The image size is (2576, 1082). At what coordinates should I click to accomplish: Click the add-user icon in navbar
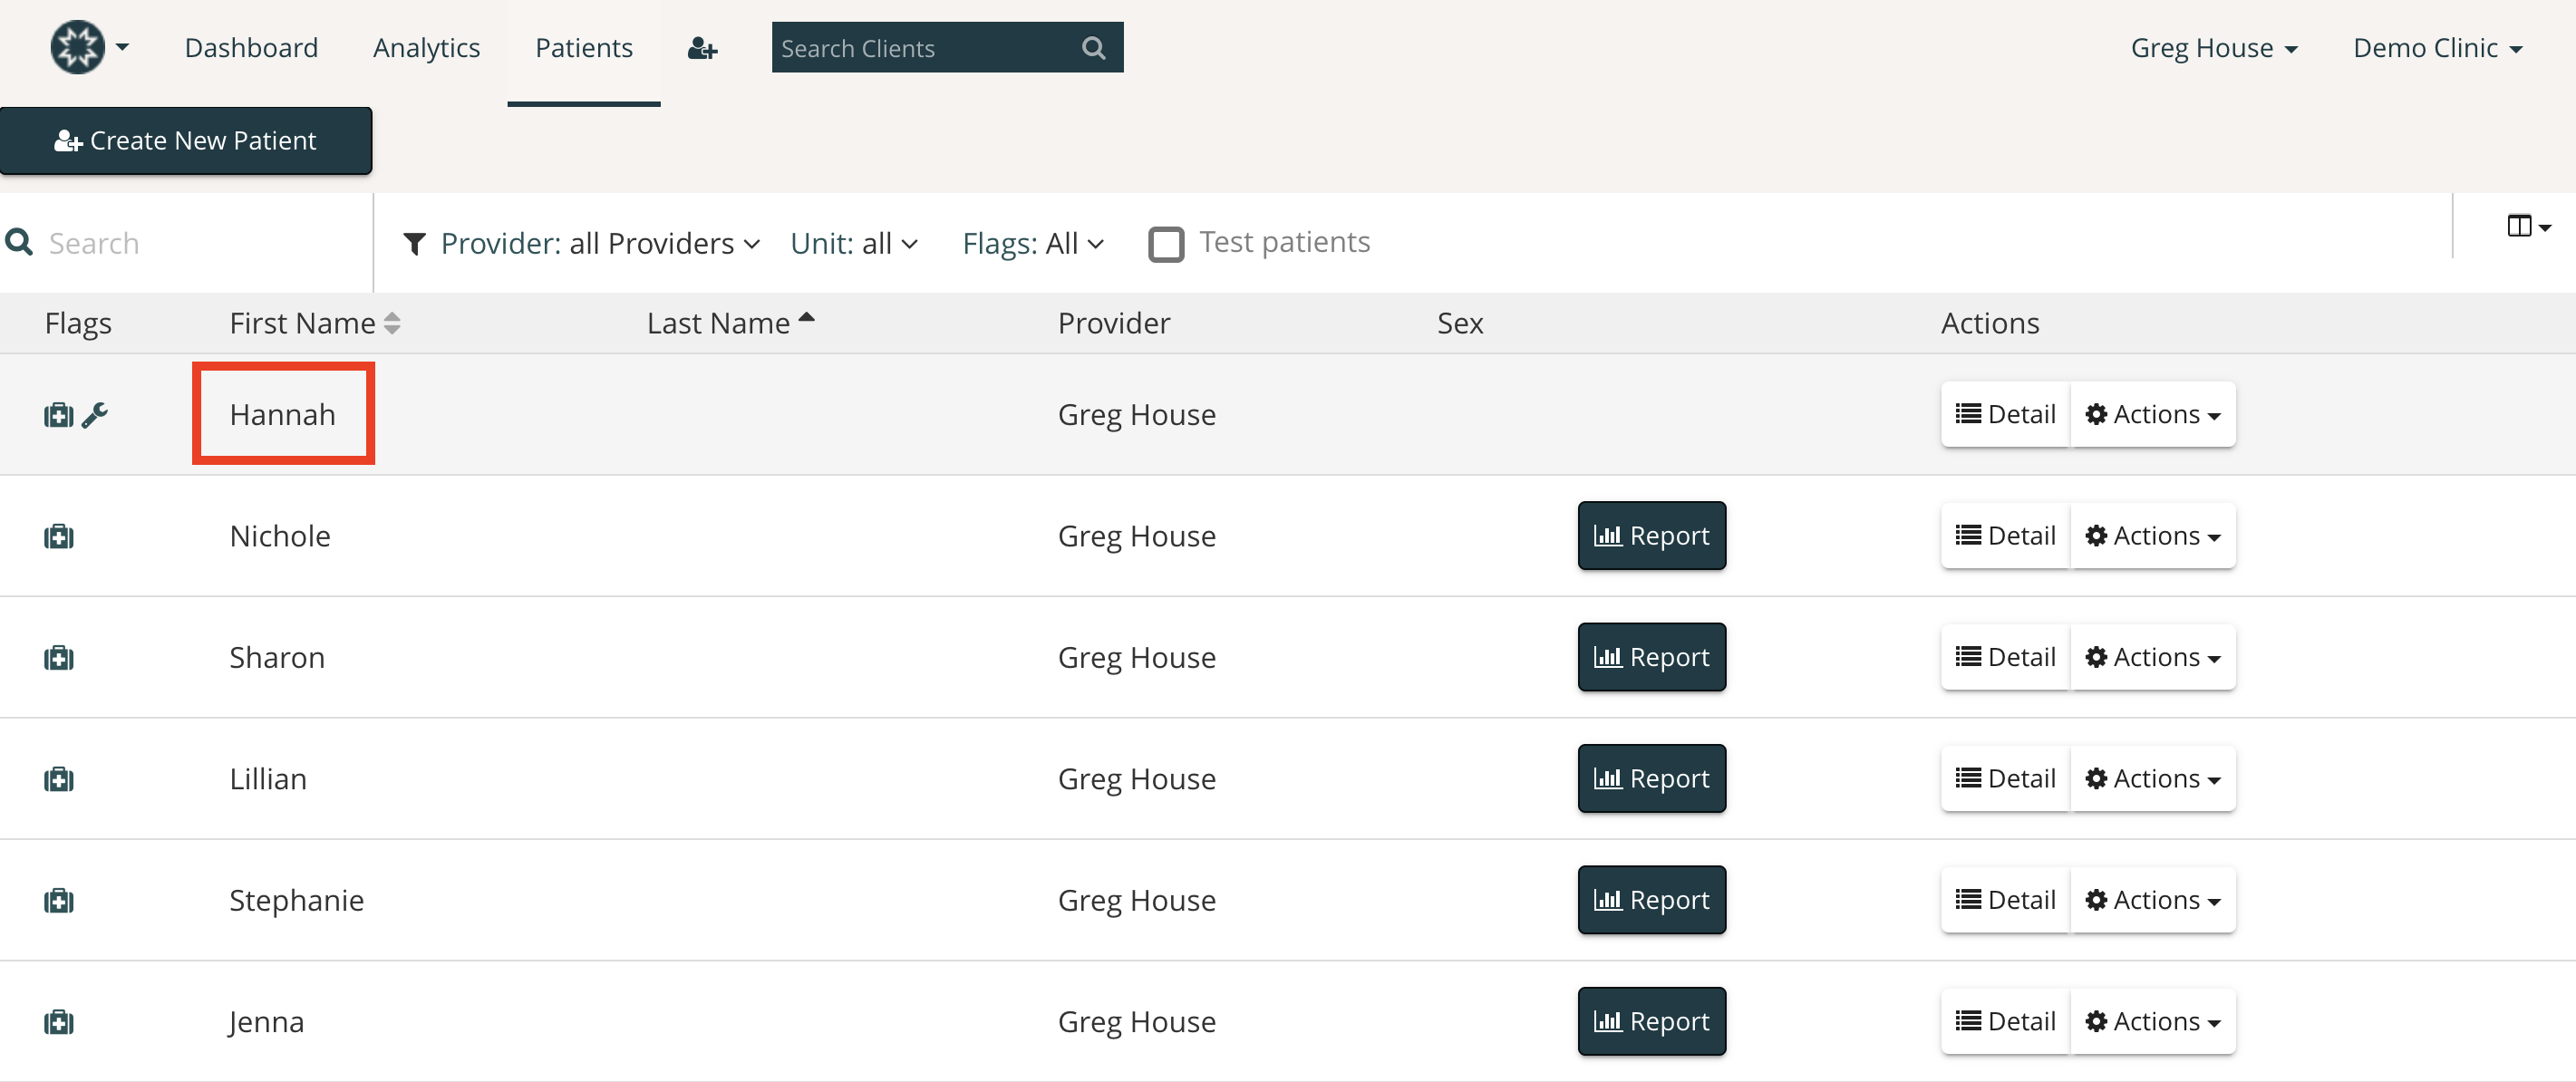[702, 48]
